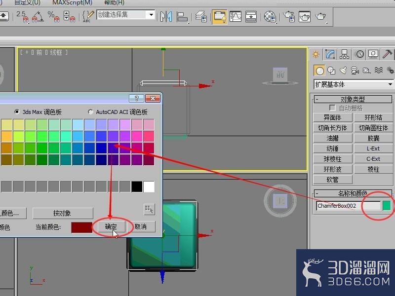Click the 切角长方体 object button
395x296 pixels.
tap(332, 128)
